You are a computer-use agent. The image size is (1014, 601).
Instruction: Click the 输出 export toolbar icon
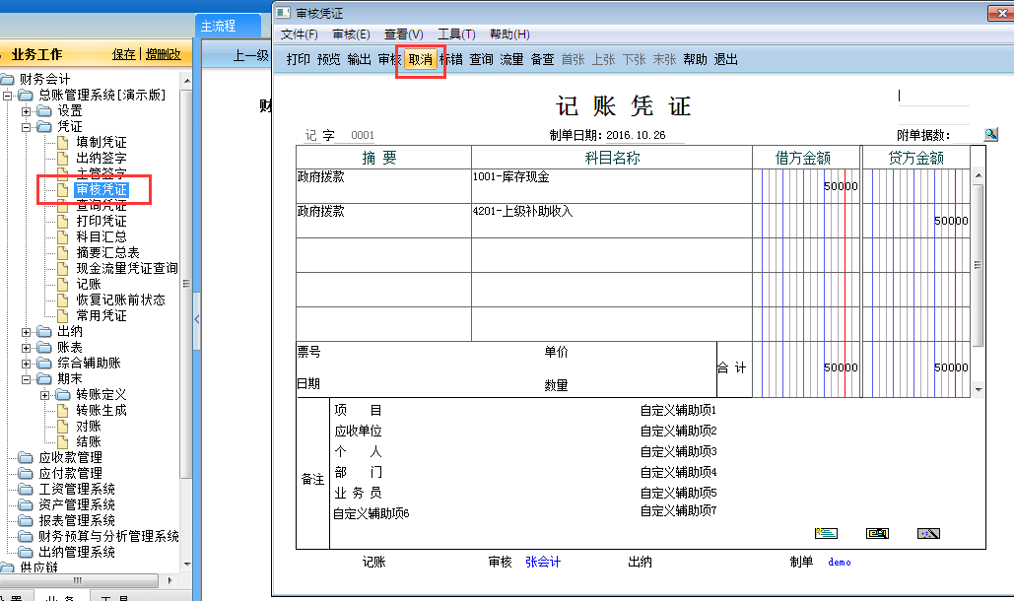pyautogui.click(x=358, y=58)
